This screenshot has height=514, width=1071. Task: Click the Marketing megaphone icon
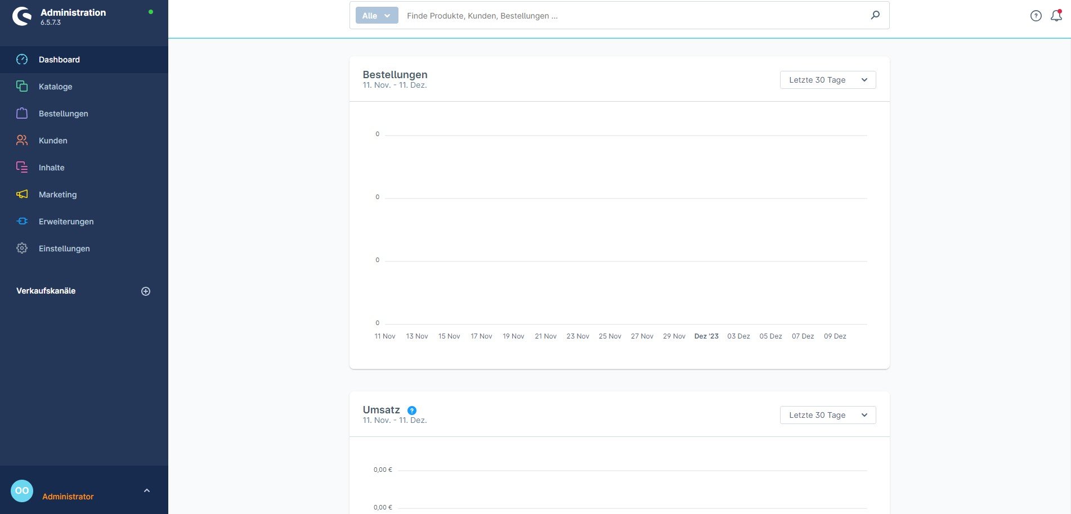click(22, 195)
